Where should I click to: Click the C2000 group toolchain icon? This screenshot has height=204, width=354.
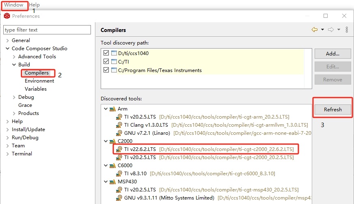(x=113, y=141)
